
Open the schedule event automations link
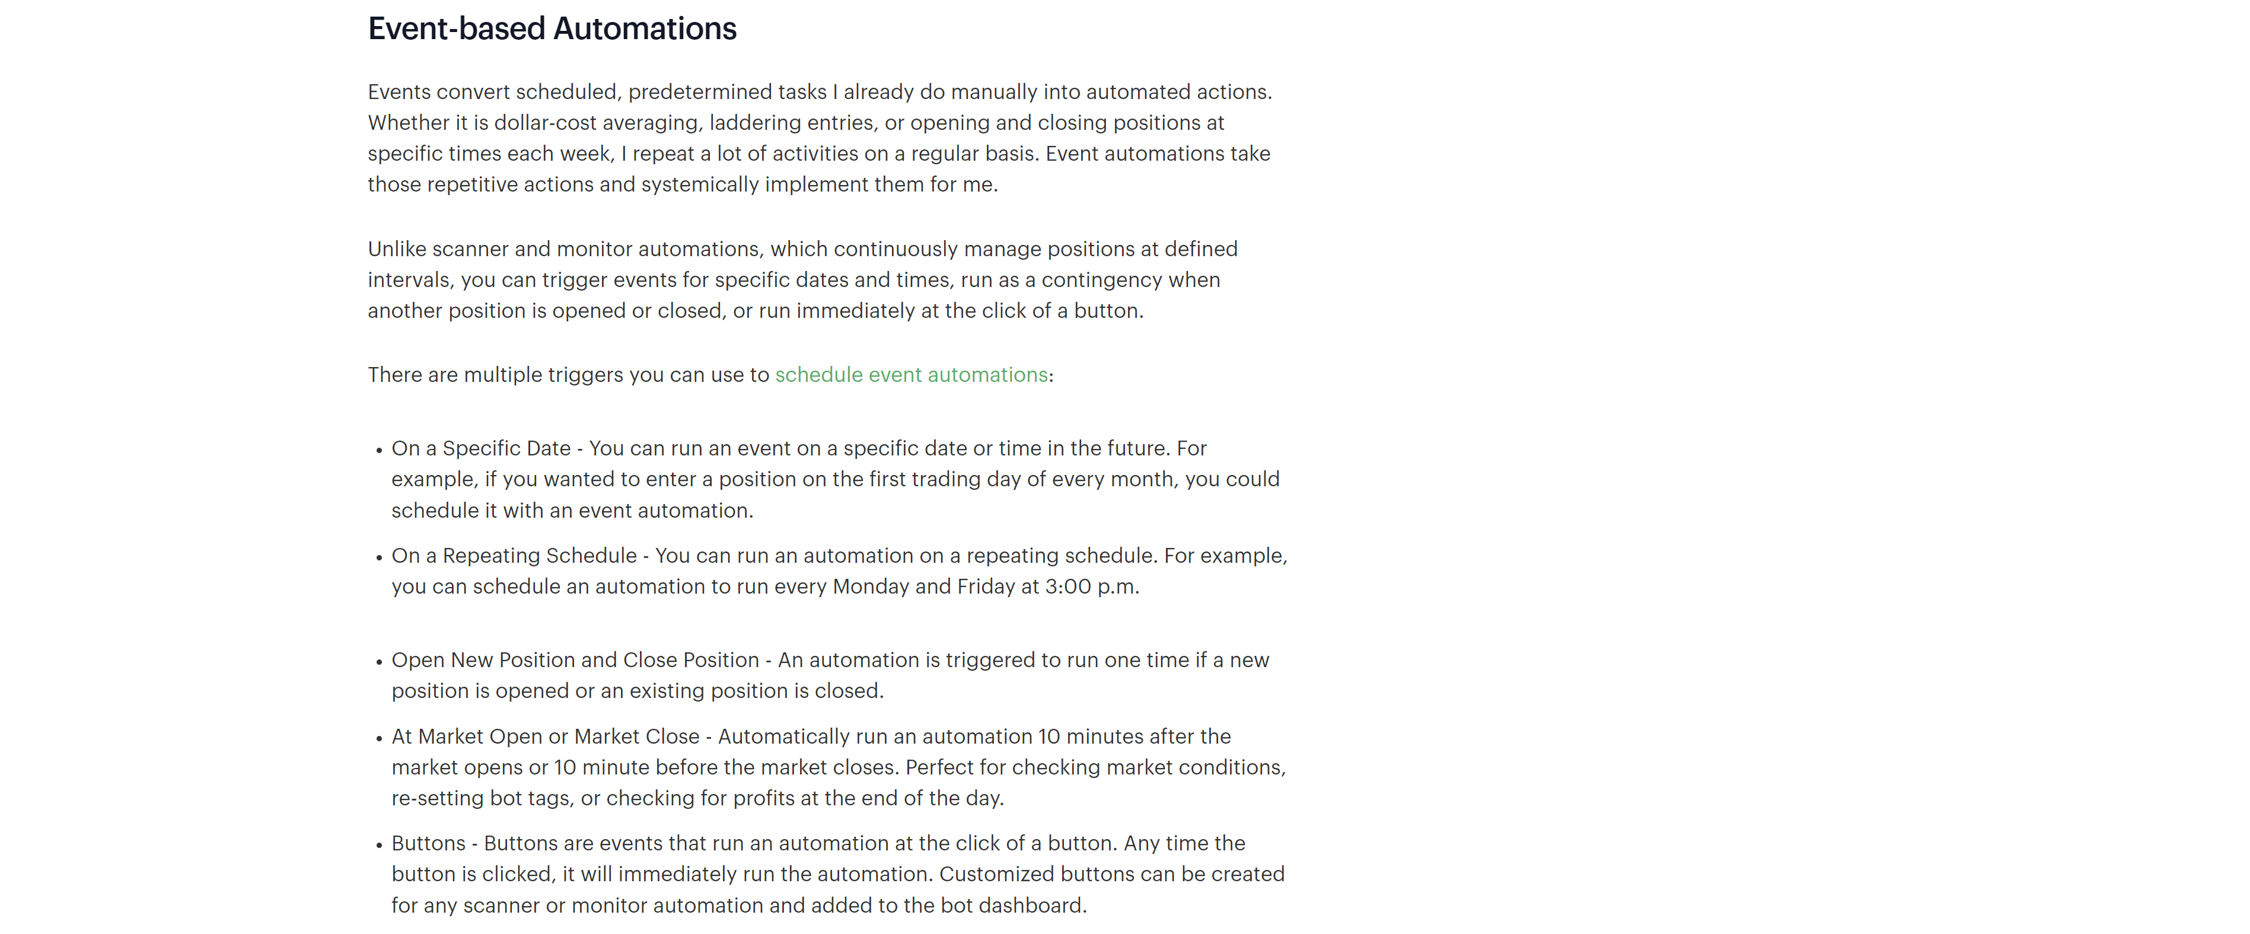[911, 375]
